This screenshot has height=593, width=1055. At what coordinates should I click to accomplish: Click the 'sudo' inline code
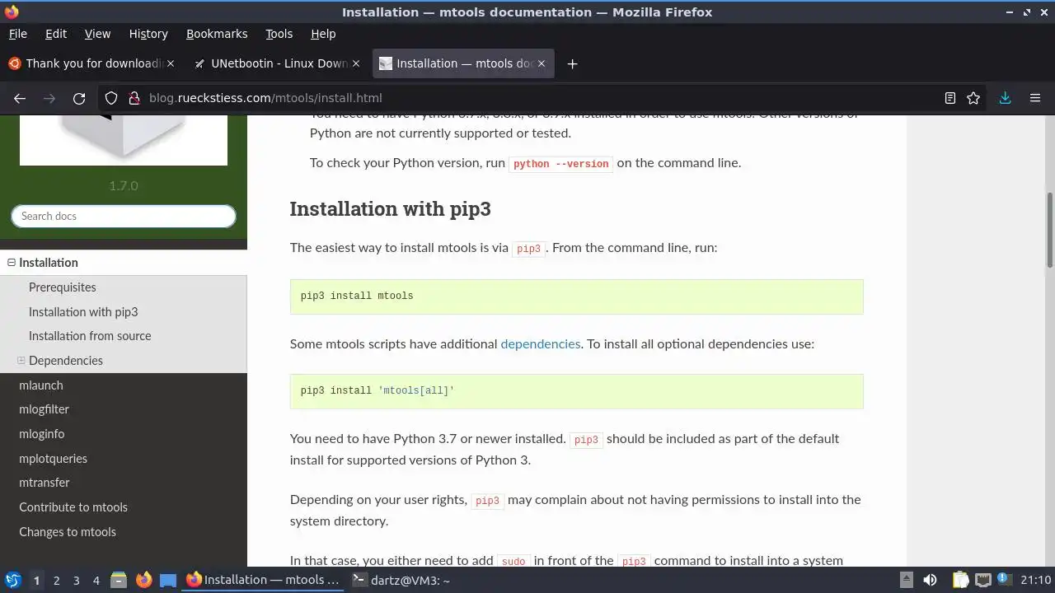pos(513,562)
